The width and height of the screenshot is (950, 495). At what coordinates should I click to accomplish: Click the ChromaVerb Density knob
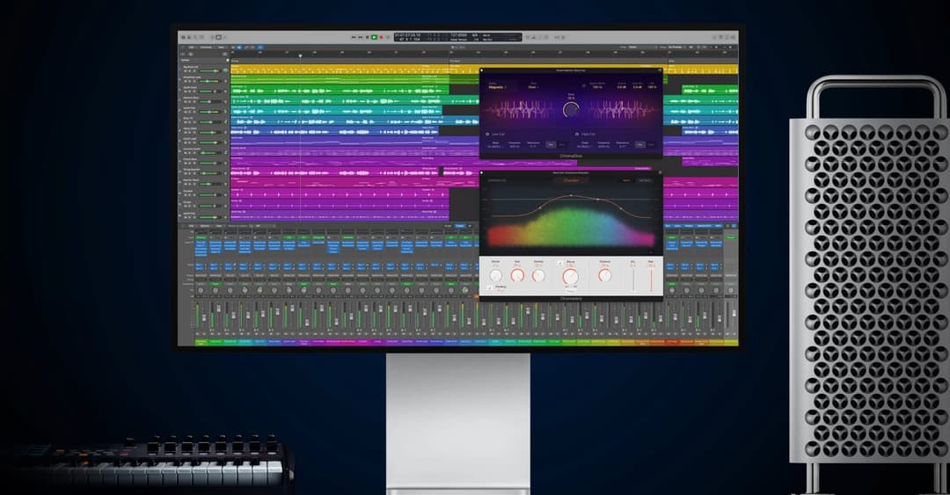coord(538,275)
